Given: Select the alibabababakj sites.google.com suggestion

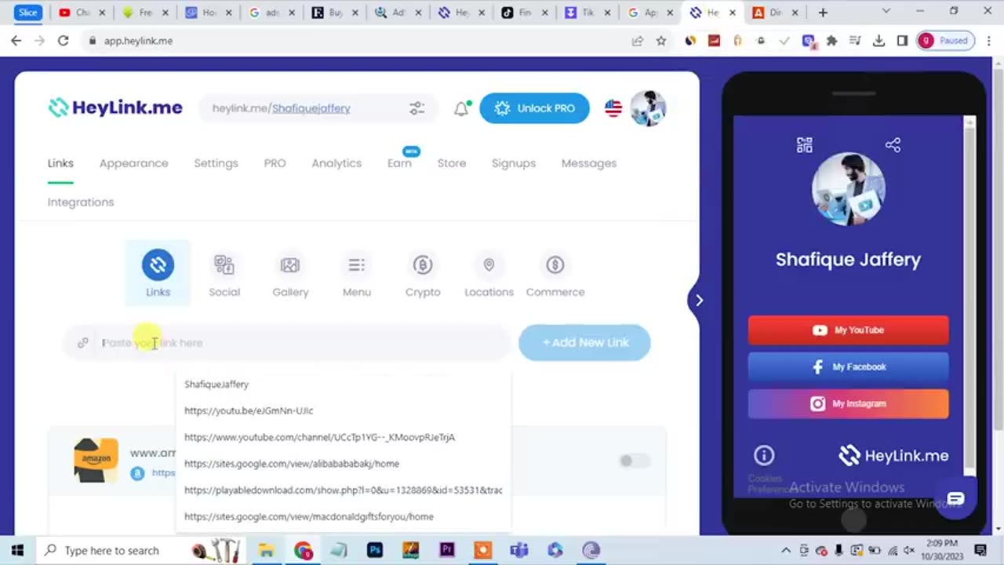Looking at the screenshot, I should click(343, 464).
